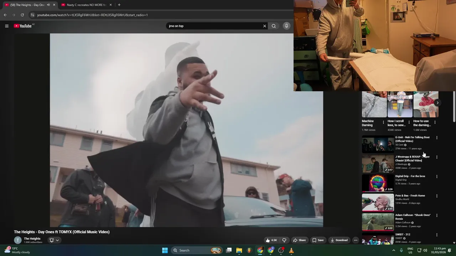Click the main video player frame
The height and width of the screenshot is (256, 456).
186,130
